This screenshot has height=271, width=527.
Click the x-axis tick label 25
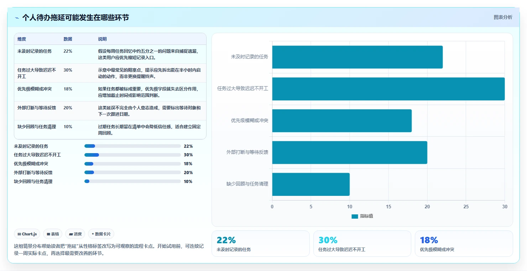pyautogui.click(x=466, y=207)
